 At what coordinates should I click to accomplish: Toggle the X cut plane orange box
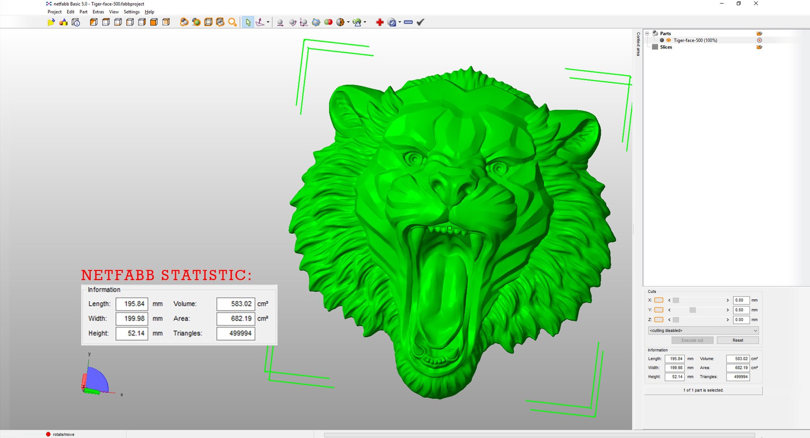coord(659,300)
